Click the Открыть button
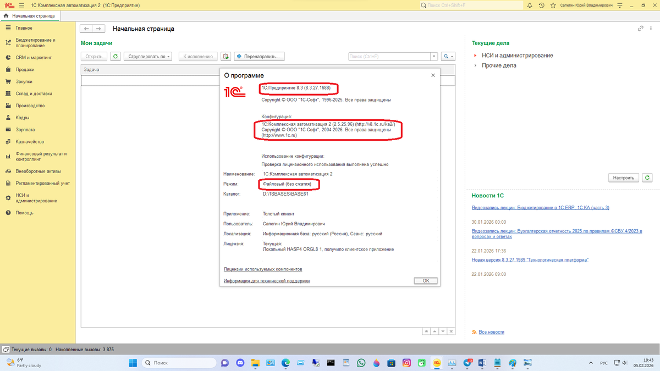This screenshot has height=371, width=660. [x=94, y=56]
